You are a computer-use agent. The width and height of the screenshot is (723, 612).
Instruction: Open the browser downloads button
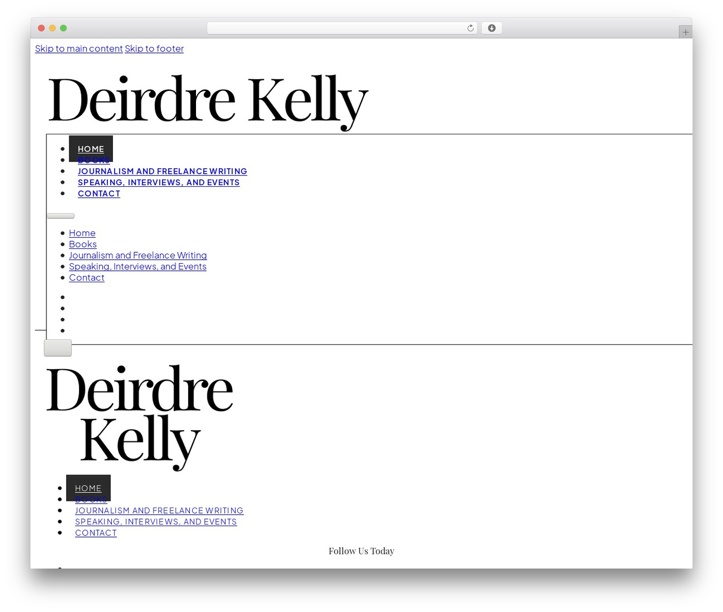click(491, 28)
